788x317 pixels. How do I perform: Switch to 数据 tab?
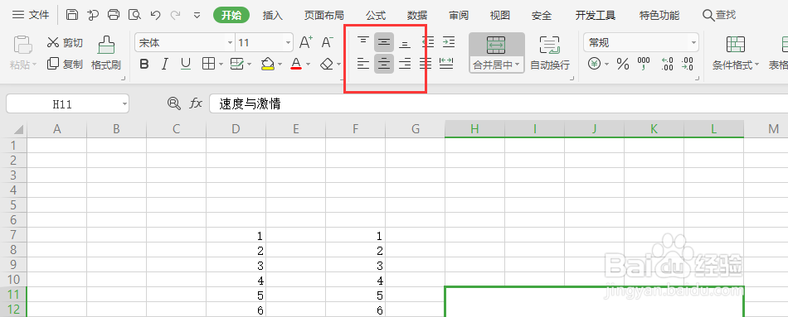(x=417, y=16)
